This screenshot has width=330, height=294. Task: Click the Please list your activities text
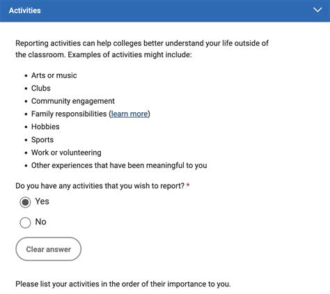[123, 284]
